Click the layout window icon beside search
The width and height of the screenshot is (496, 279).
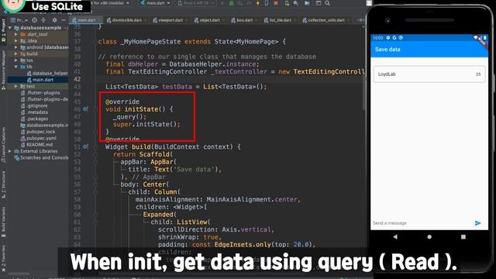pos(319,3)
